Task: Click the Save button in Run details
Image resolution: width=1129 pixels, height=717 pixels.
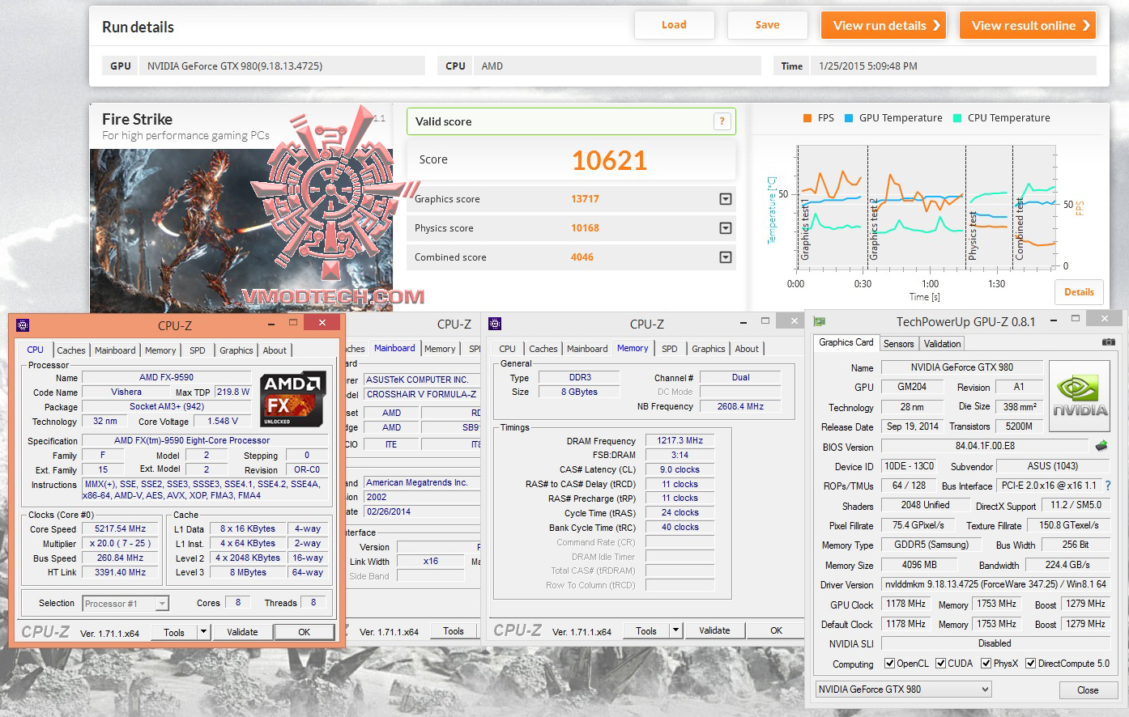Action: (768, 25)
